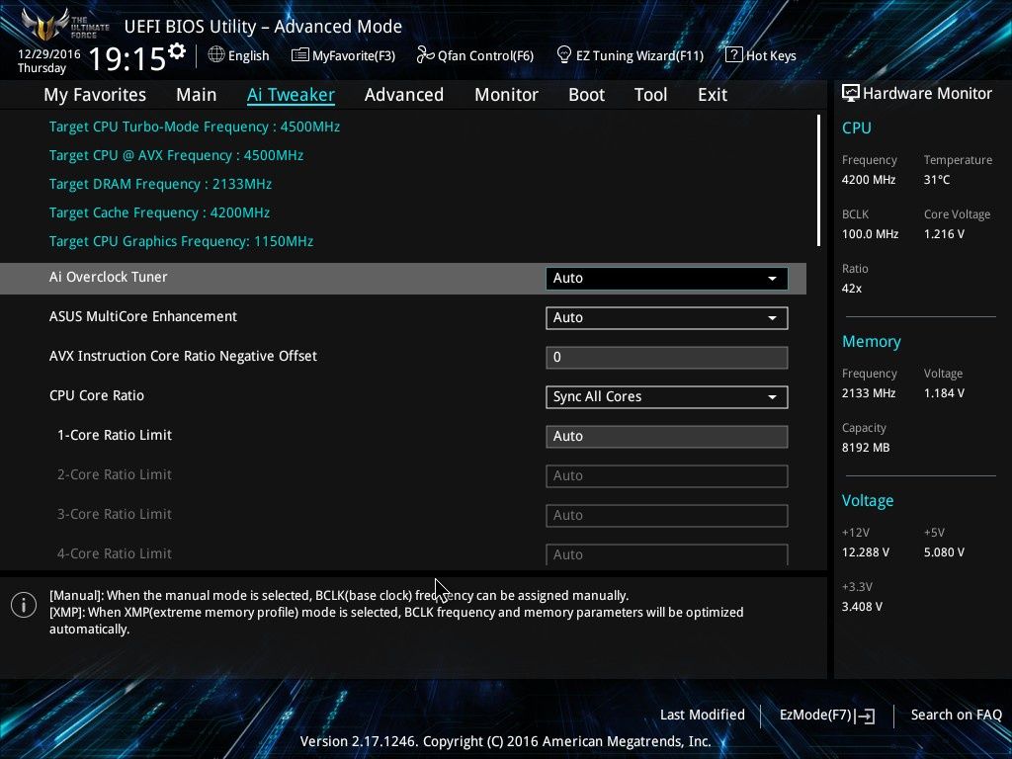Start EZ Tuning Wizard(F11)
Viewport: 1012px width, 759px height.
pos(630,55)
